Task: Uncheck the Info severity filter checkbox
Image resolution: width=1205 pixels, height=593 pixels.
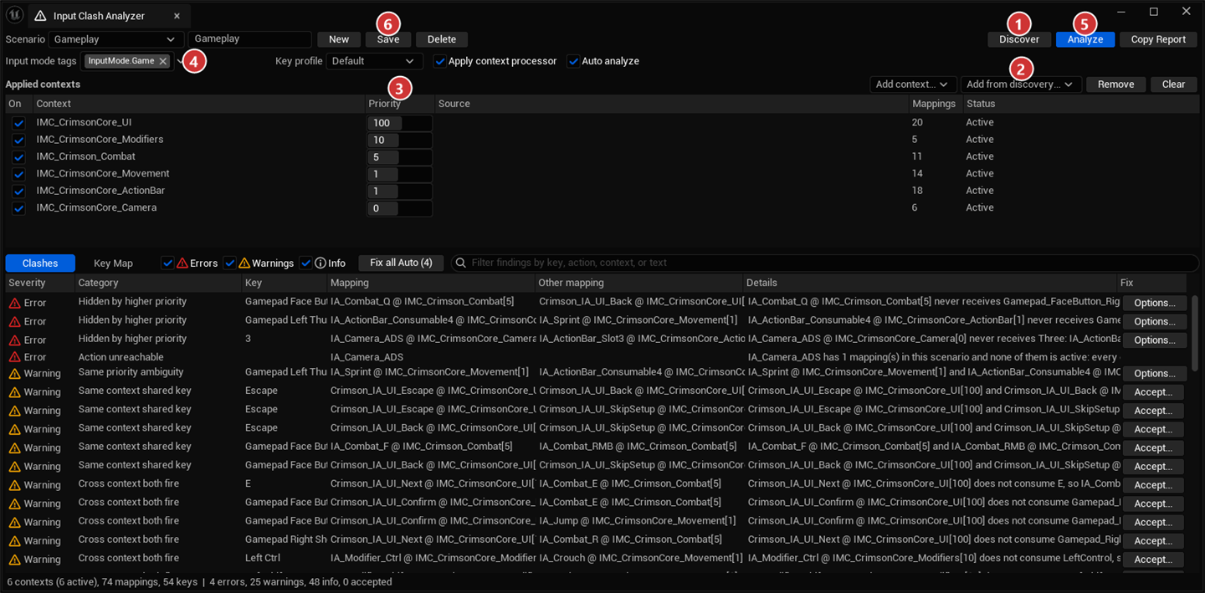Action: tap(305, 263)
